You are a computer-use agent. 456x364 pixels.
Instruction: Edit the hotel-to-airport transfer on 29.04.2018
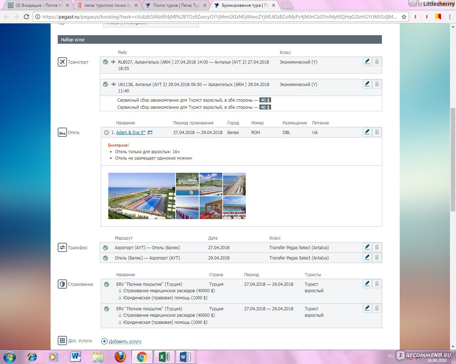tap(367, 257)
